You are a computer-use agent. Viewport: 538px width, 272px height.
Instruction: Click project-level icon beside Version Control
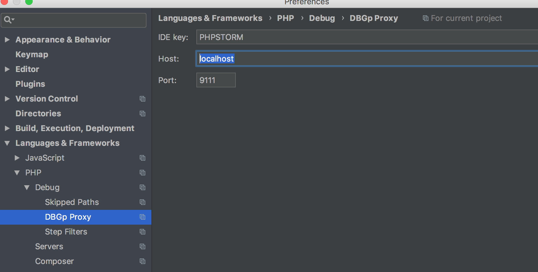pyautogui.click(x=143, y=99)
